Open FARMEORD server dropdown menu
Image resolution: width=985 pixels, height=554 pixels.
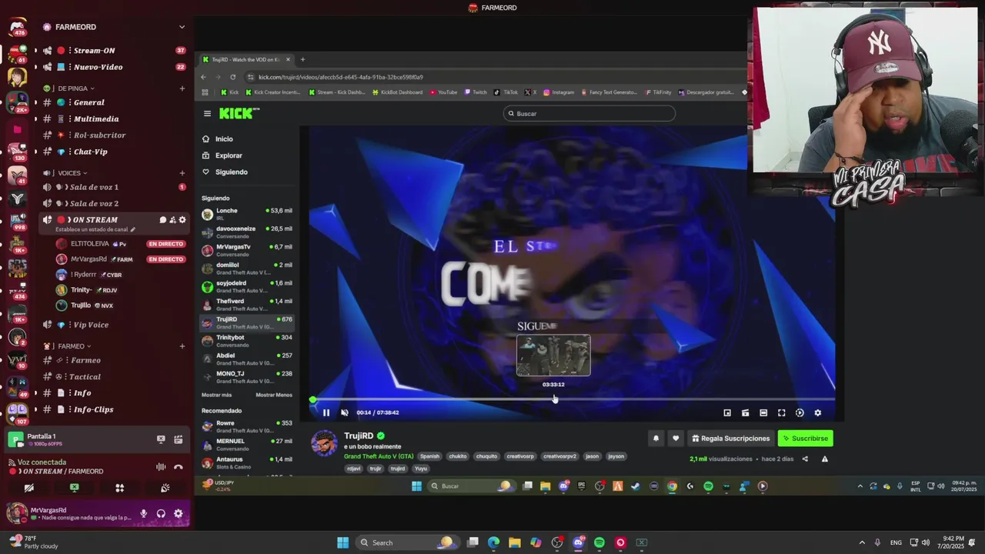[x=182, y=27]
